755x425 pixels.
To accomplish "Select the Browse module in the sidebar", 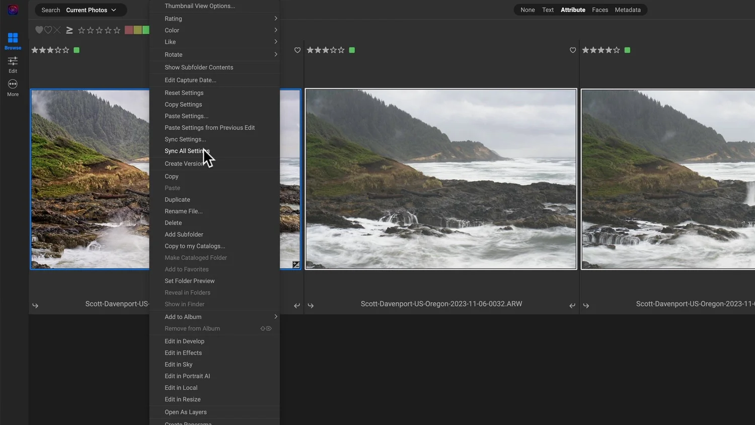I will pos(13,39).
